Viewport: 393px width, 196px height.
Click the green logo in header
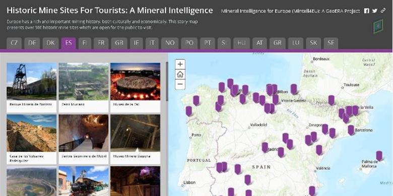coord(378,27)
